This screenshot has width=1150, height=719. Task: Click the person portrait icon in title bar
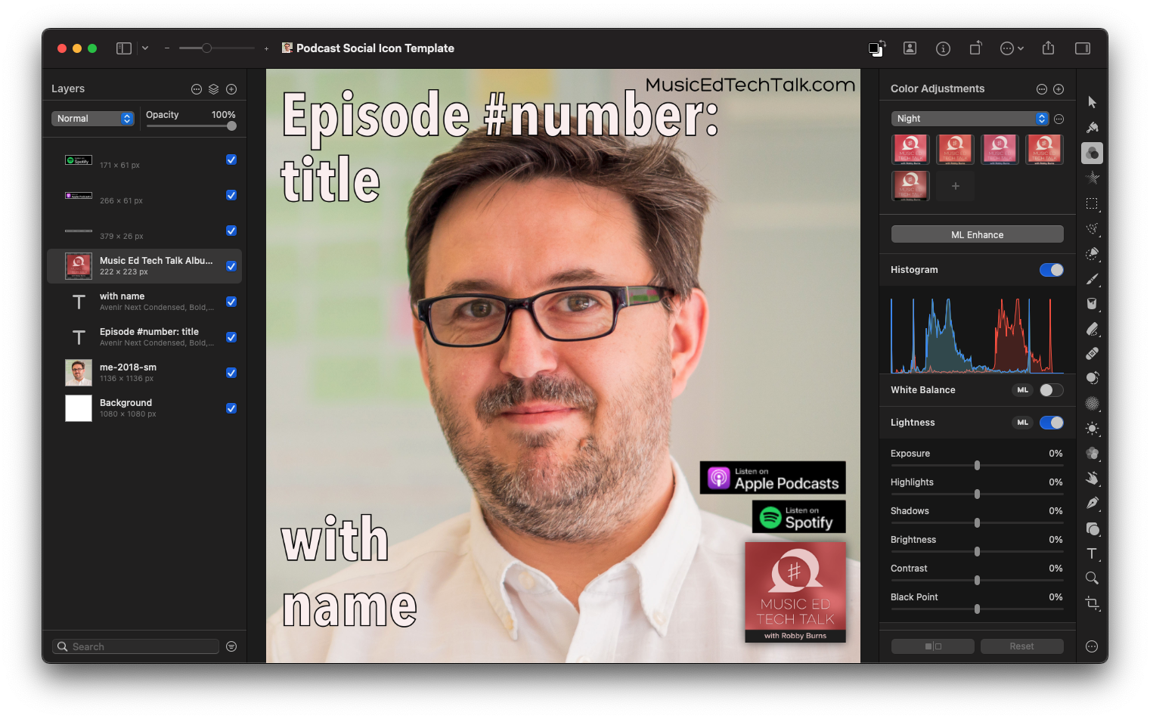[x=910, y=48]
